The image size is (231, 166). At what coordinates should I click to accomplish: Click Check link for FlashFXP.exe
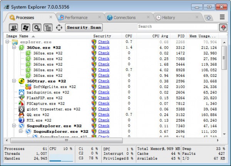pos(104,98)
